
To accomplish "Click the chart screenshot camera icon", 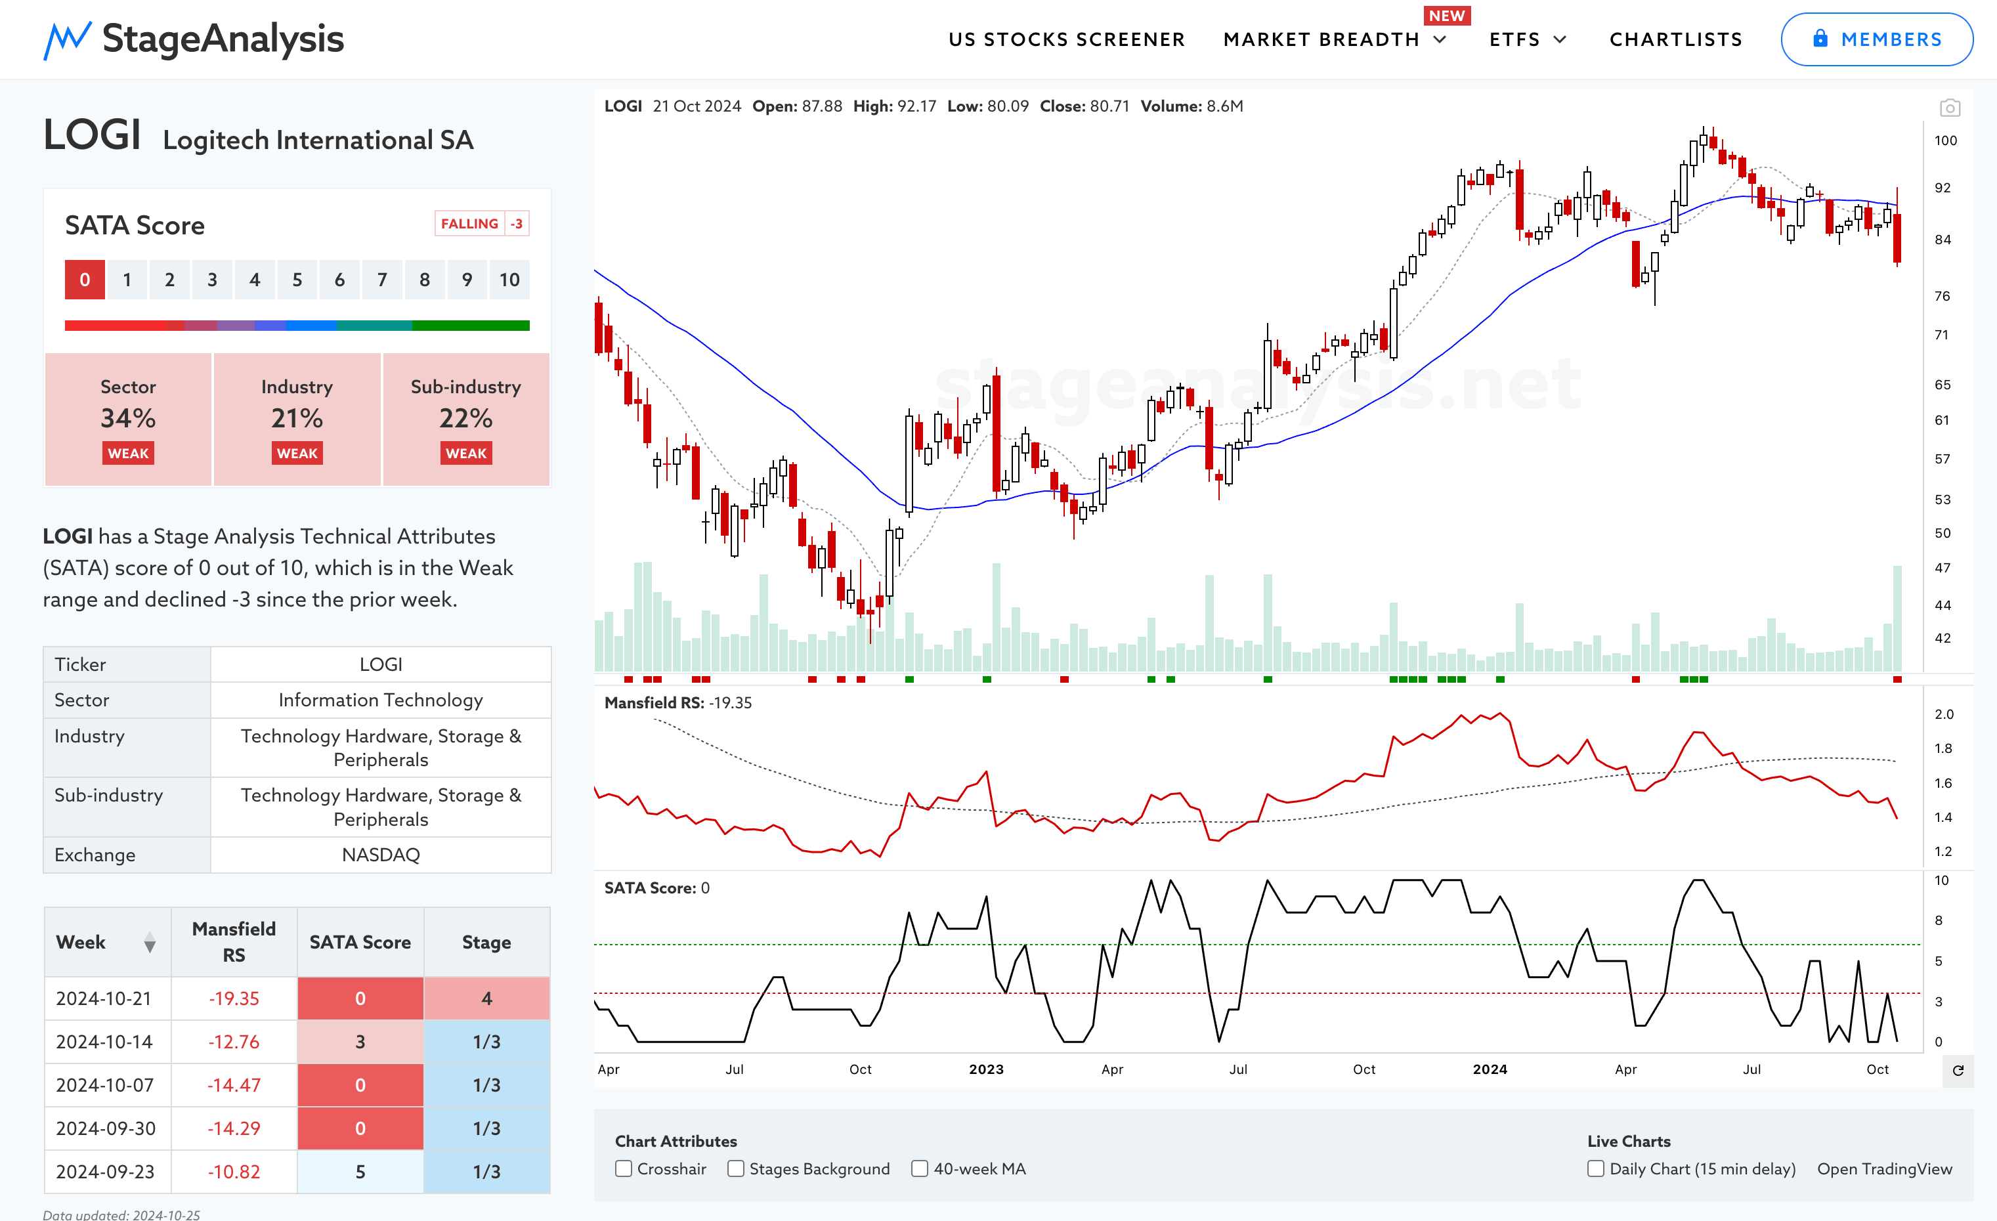I will coord(1949,108).
